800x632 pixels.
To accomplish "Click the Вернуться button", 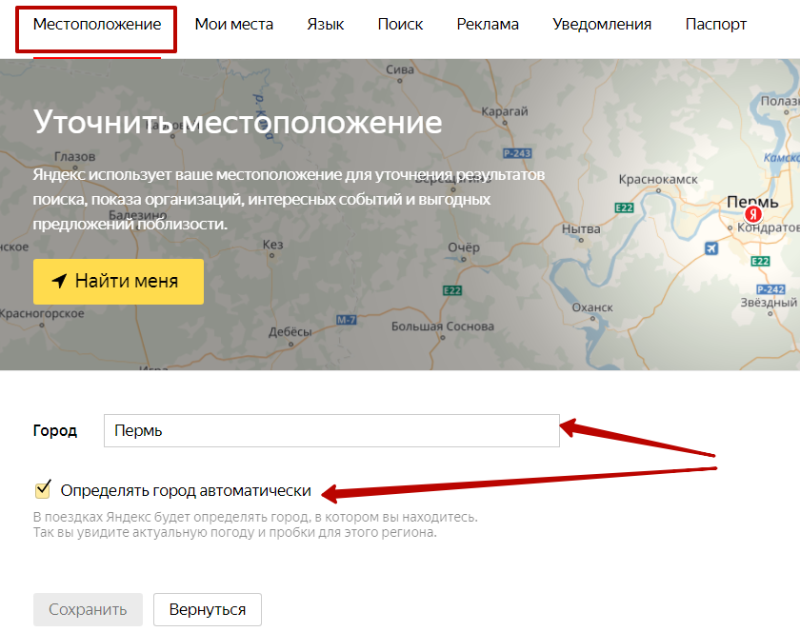I will [x=208, y=609].
